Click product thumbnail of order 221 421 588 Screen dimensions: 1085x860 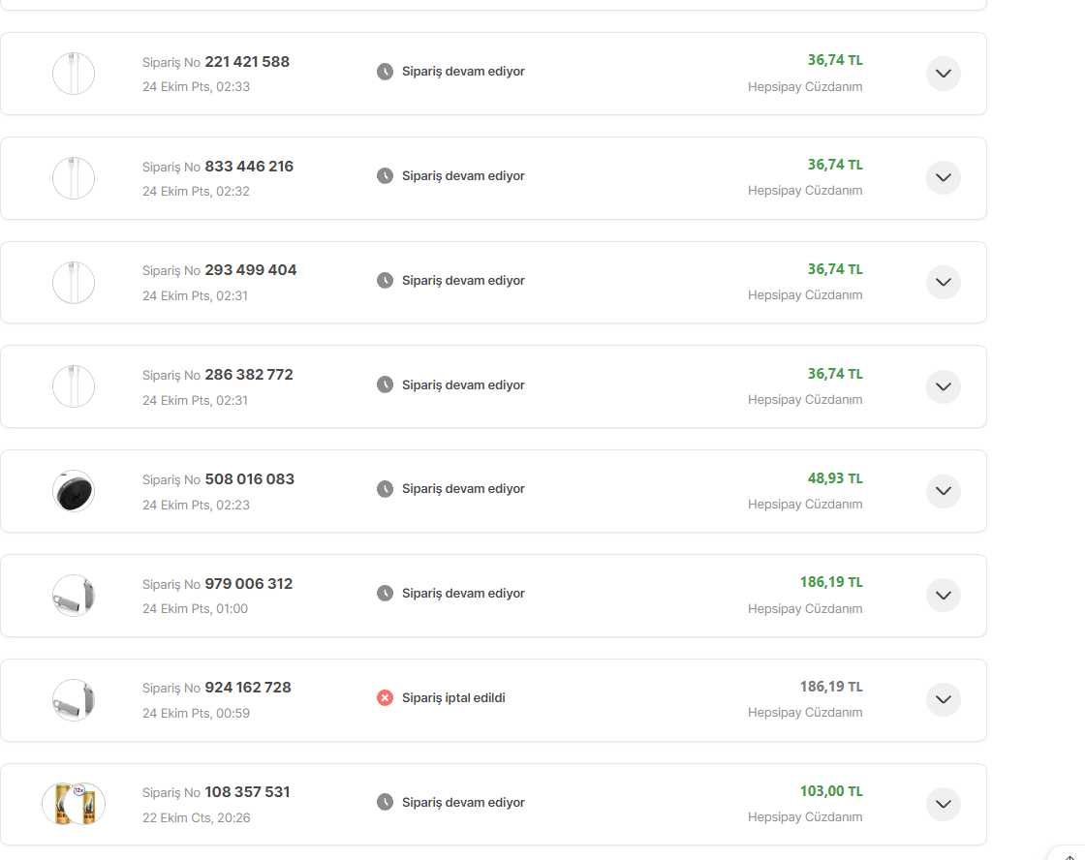74,74
